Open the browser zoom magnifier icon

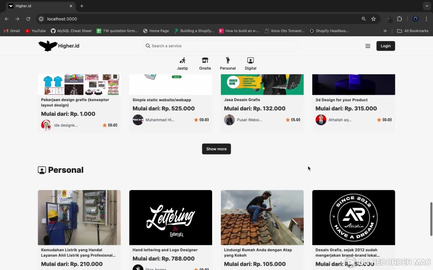pos(364,19)
